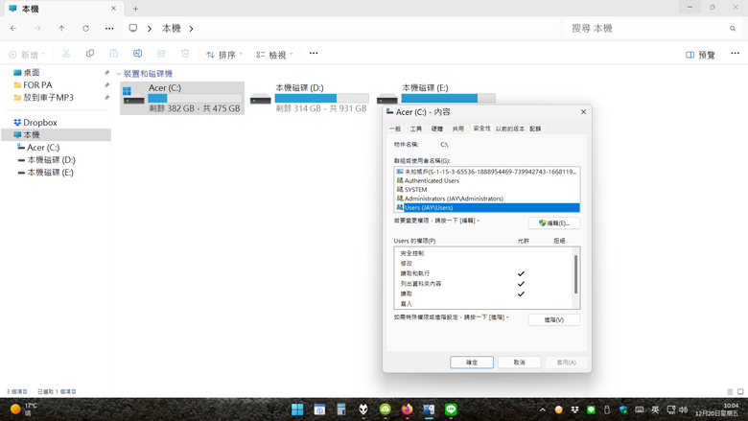Switch to the 硬體 tab

437,129
